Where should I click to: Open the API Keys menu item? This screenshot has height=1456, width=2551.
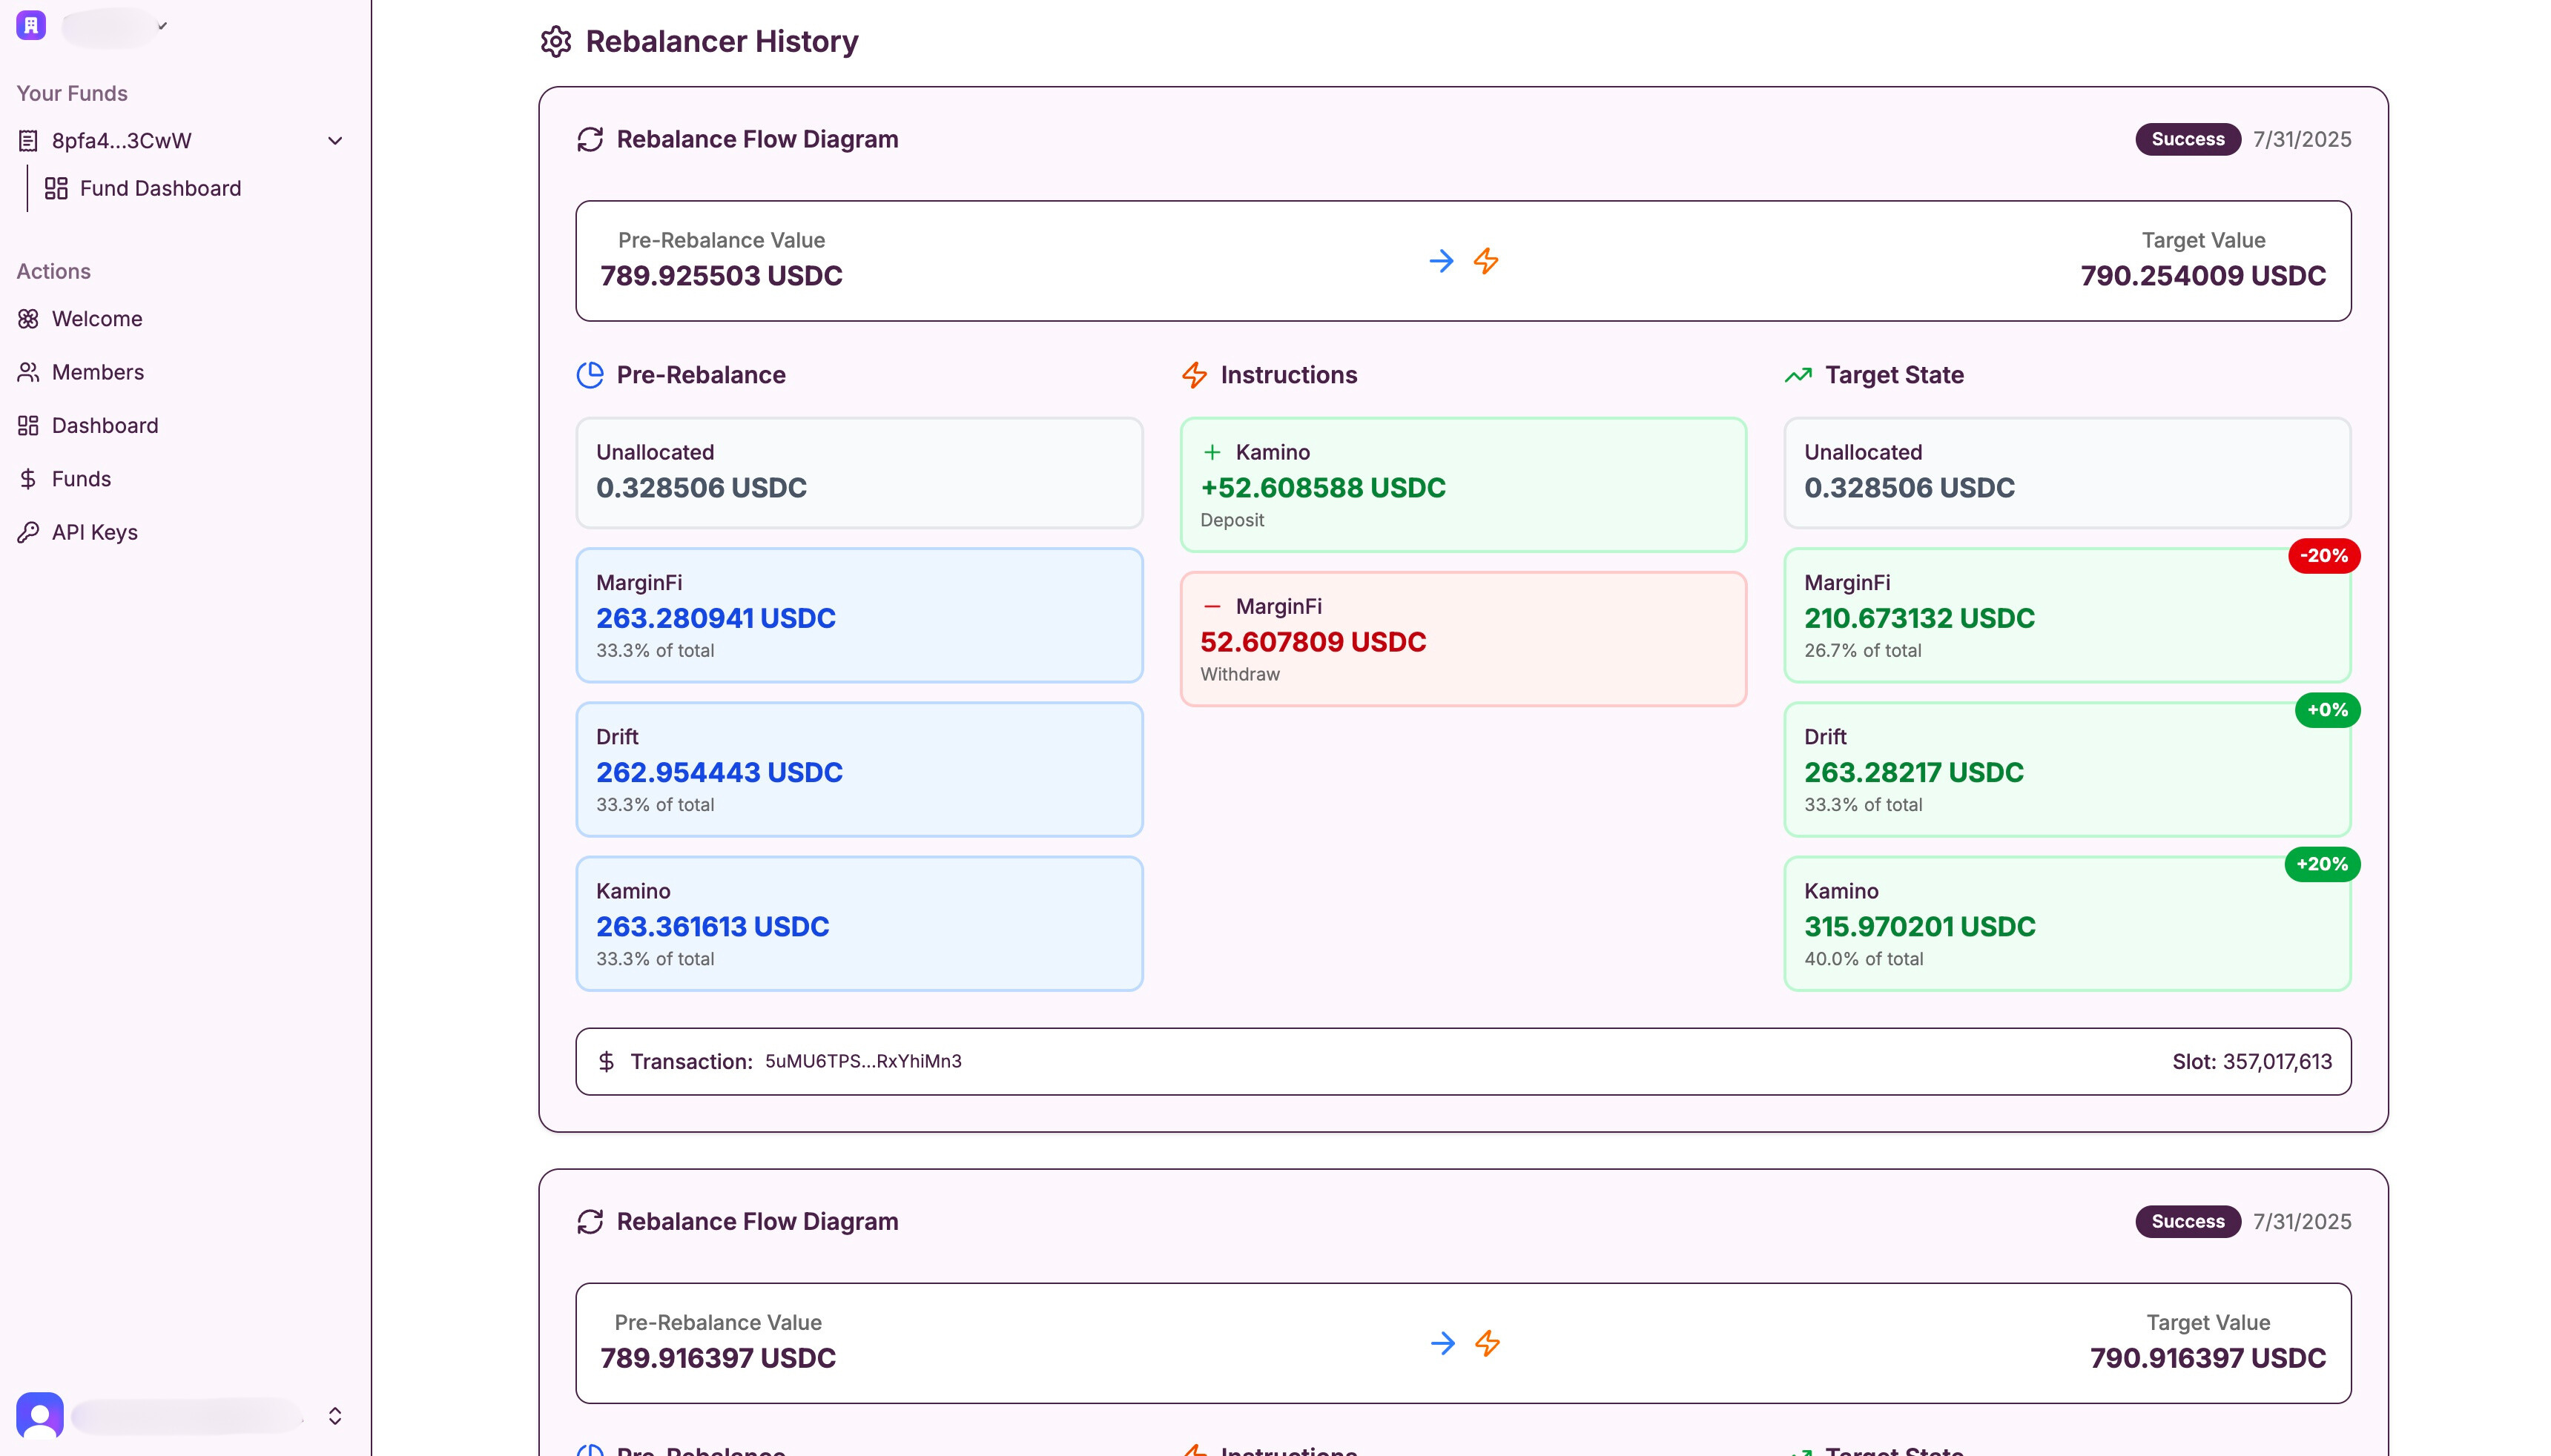coord(94,532)
